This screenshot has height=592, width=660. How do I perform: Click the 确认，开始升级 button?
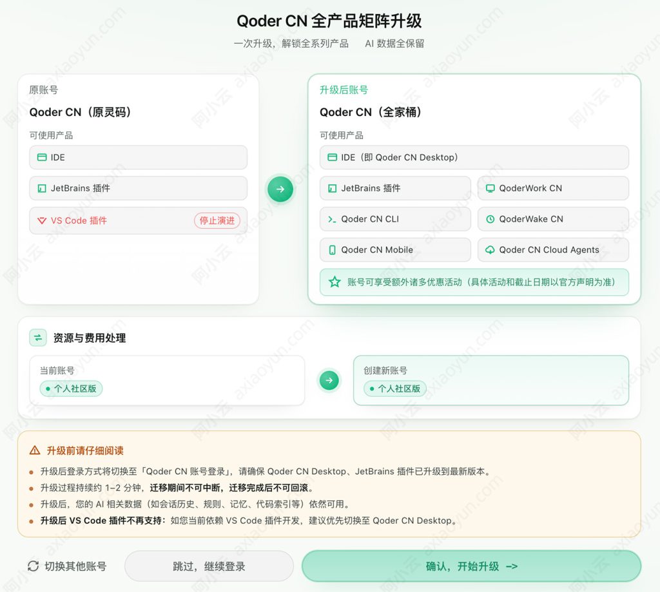coord(471,566)
